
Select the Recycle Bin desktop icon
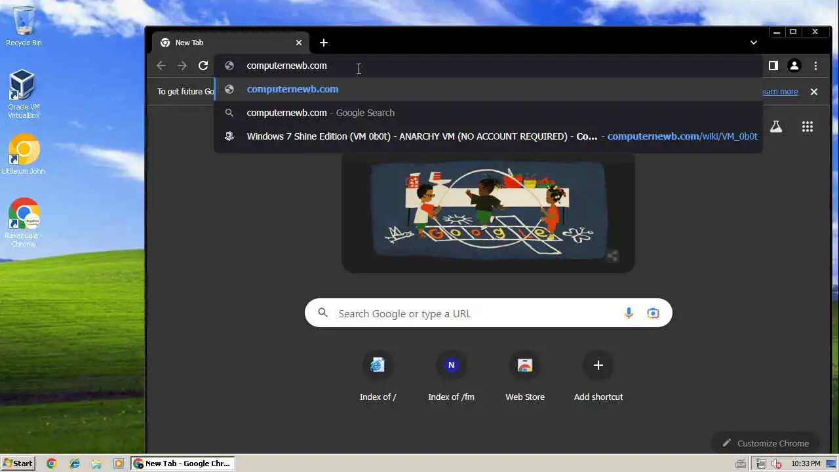[x=24, y=26]
